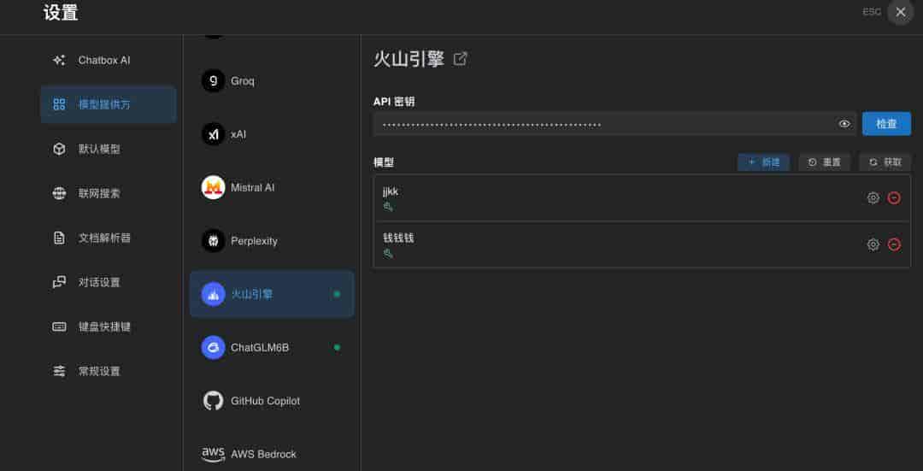Image resolution: width=923 pixels, height=471 pixels.
Task: Open 火山引擎 external link icon
Action: pos(461,59)
